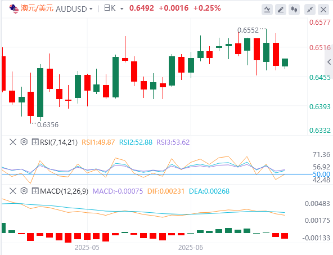Expand the right side panel chevron
The image size is (333, 255).
click(329, 62)
